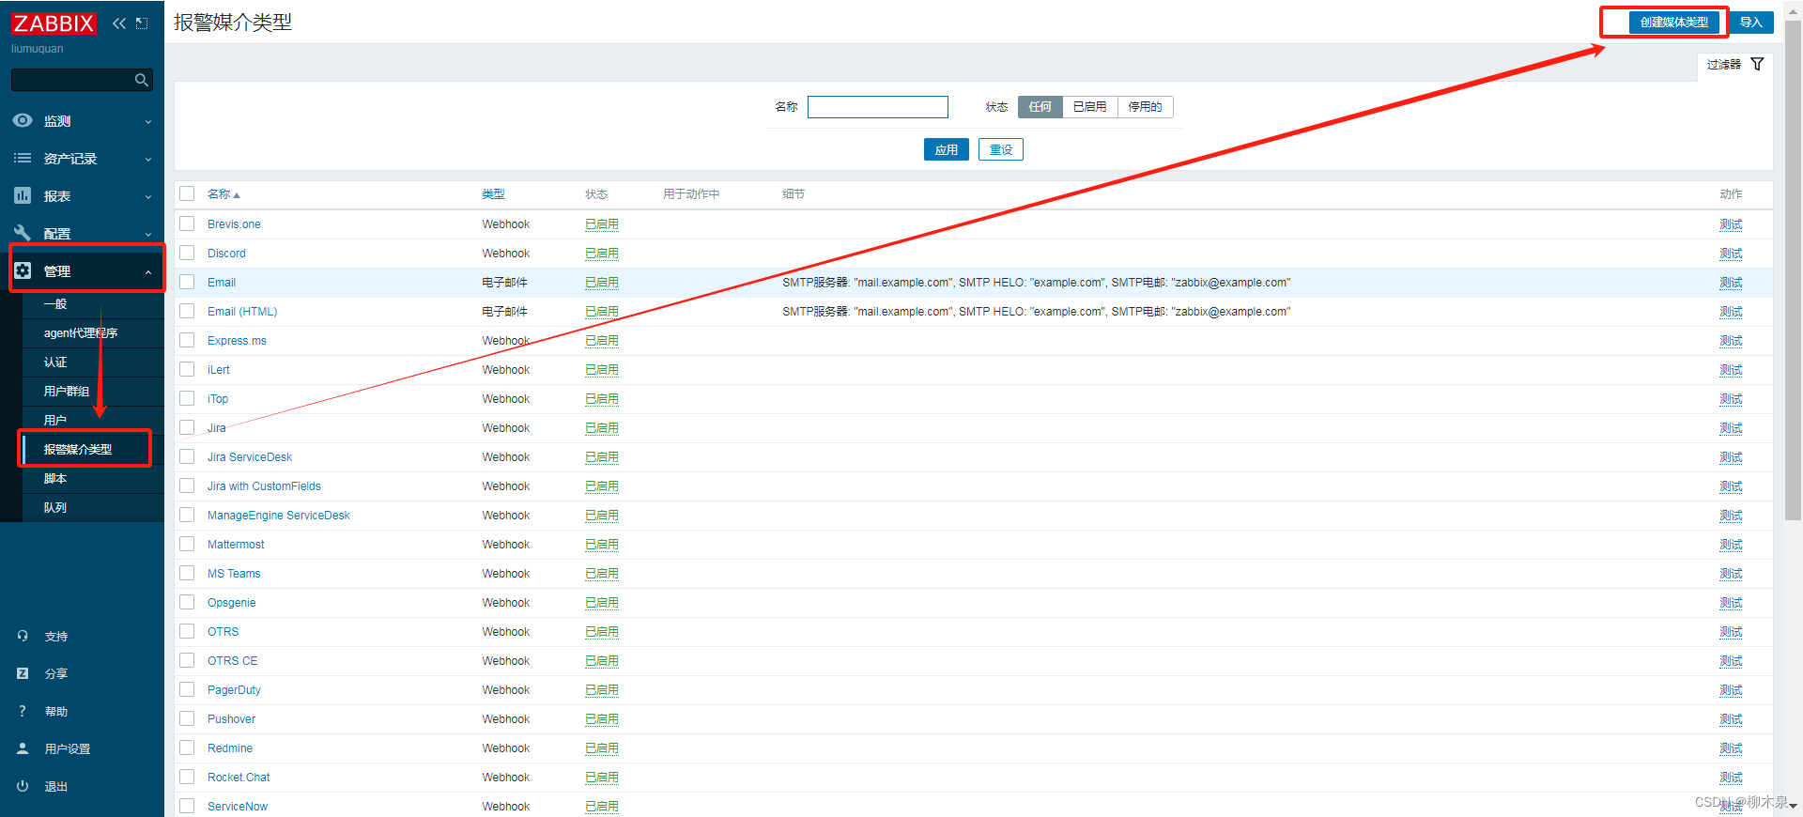Screen dimensions: 1803x817
Task: Select 停用的 status filter
Action: click(1146, 107)
